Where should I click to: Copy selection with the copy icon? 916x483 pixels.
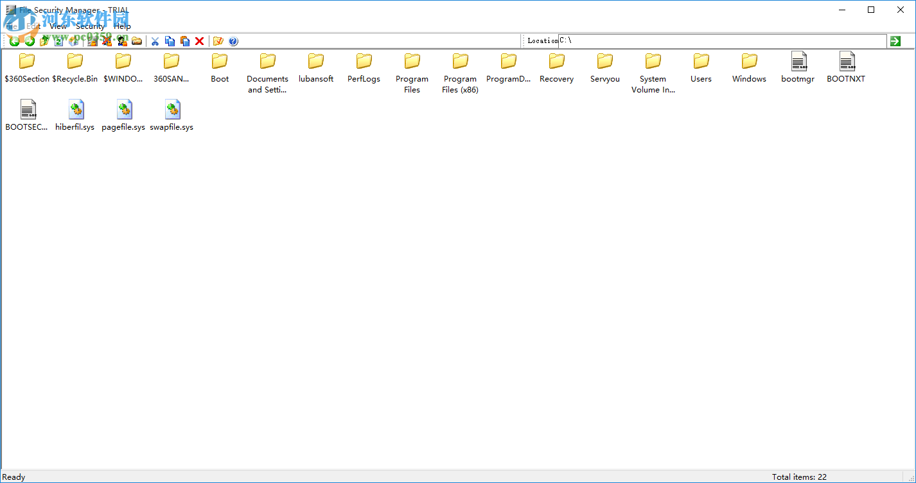coord(170,41)
